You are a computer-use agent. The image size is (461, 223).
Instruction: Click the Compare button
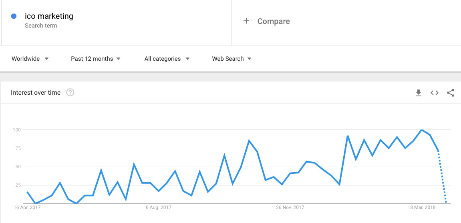(274, 21)
